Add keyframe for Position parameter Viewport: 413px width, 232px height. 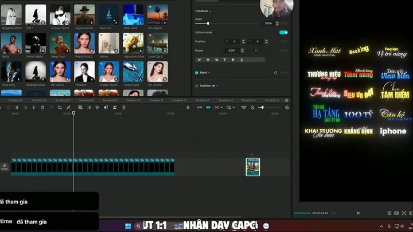pyautogui.click(x=284, y=41)
